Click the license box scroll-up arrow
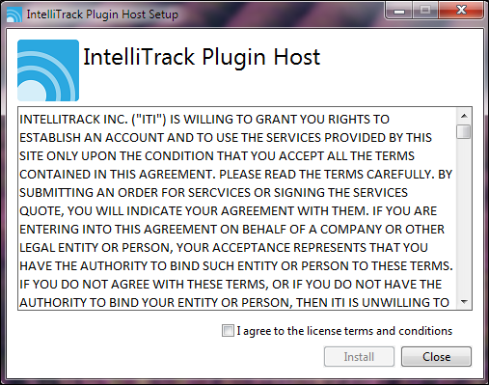This screenshot has height=385, width=489. [x=464, y=116]
